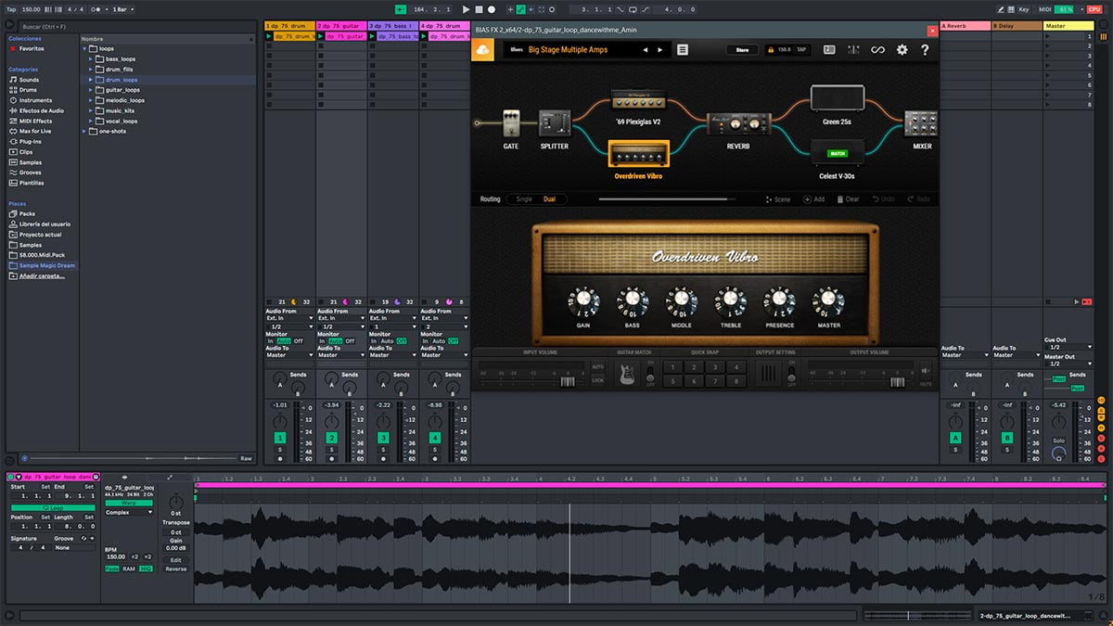Open the ToneCloud icon in BIAS FX
1113x626 pixels.
pos(483,50)
